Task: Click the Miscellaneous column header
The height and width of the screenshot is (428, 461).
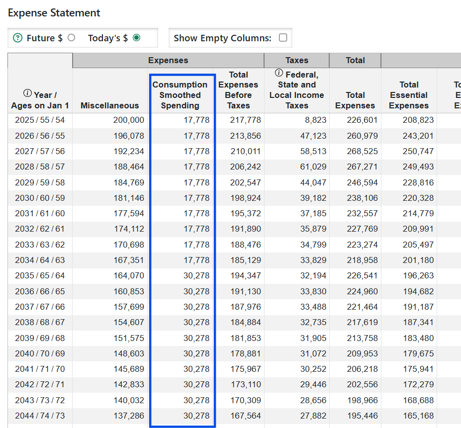Action: [x=110, y=105]
